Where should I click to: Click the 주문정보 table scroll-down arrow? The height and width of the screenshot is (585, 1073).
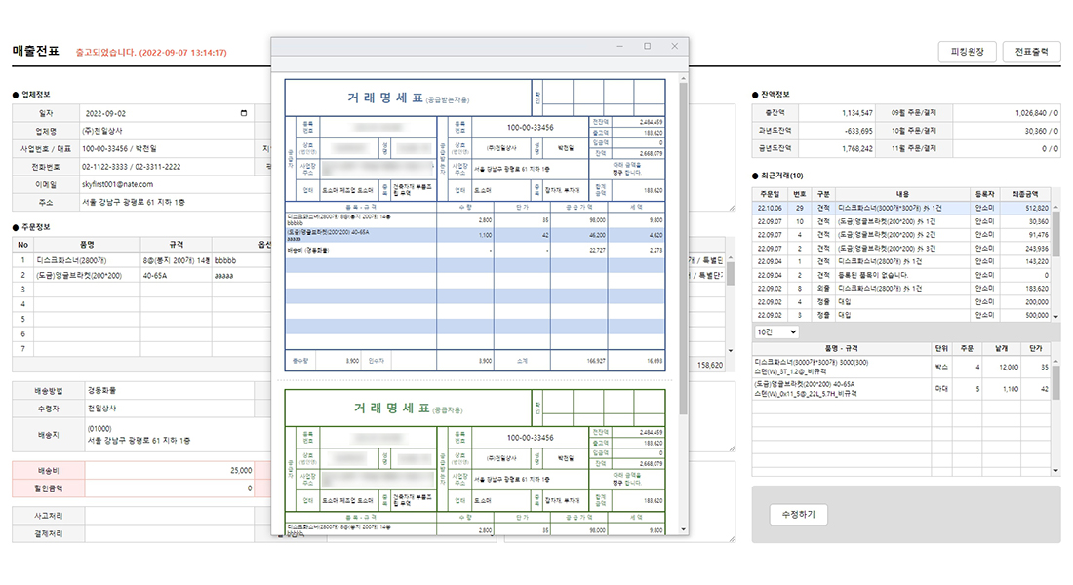coord(731,350)
